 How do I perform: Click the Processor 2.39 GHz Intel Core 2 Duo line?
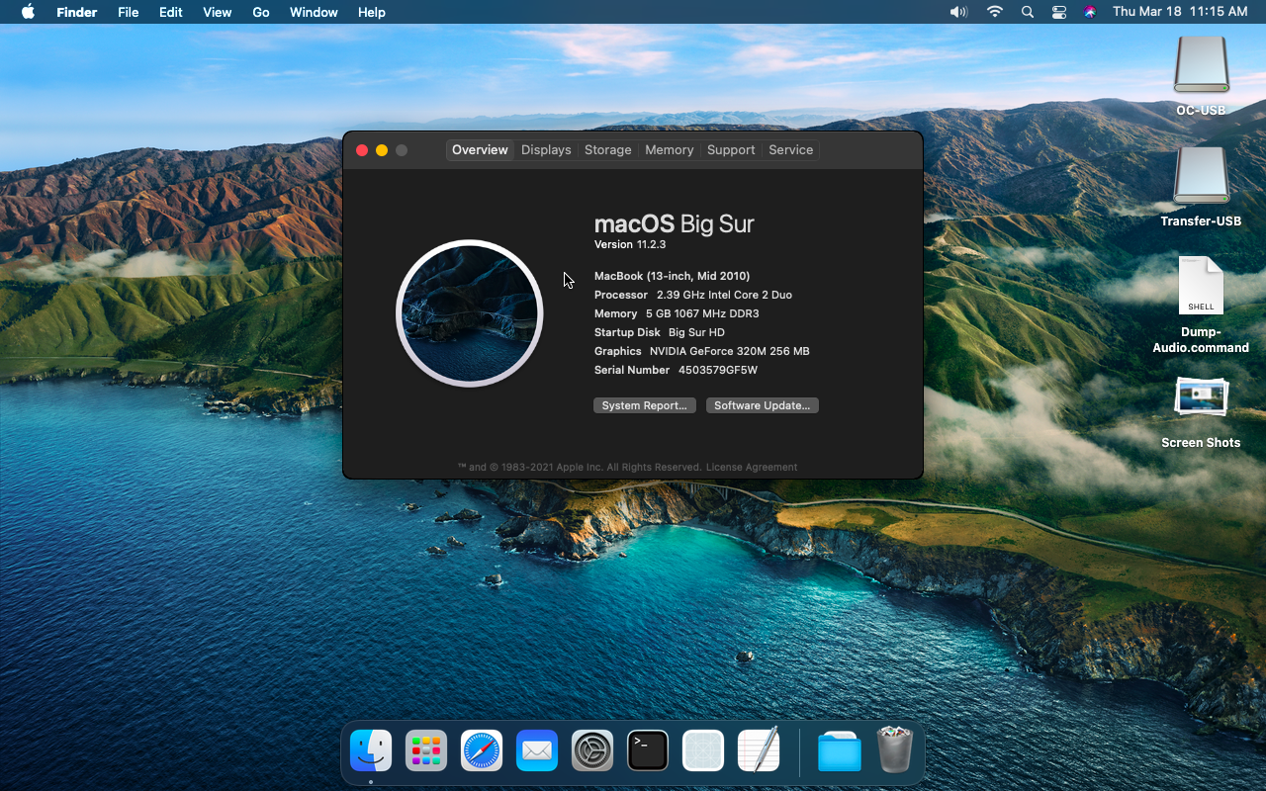tap(693, 295)
